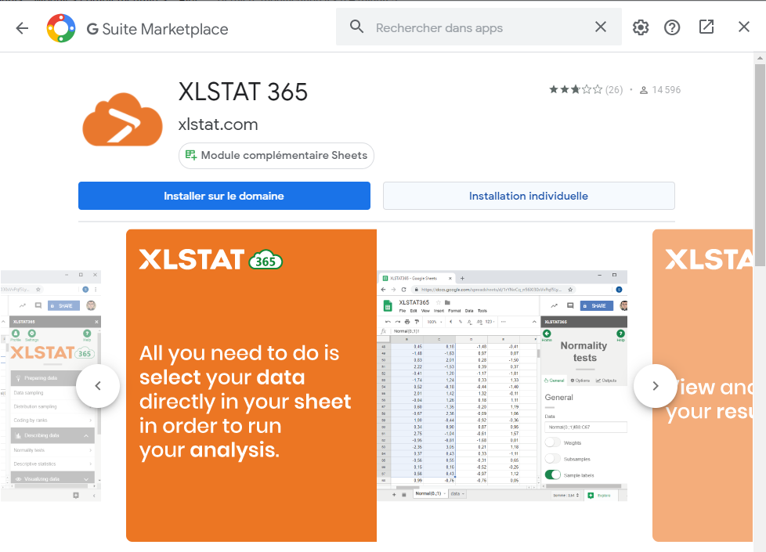Click Installer sur le domaine button

224,196
